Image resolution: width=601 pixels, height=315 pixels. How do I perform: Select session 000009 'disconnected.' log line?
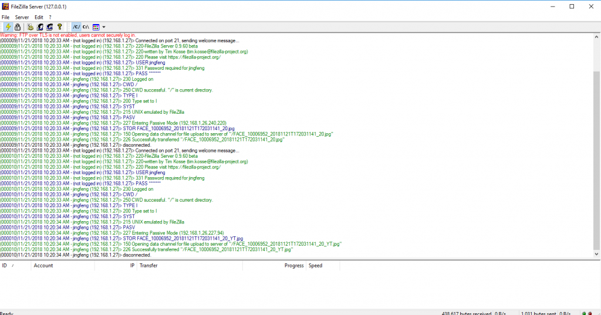click(x=76, y=145)
